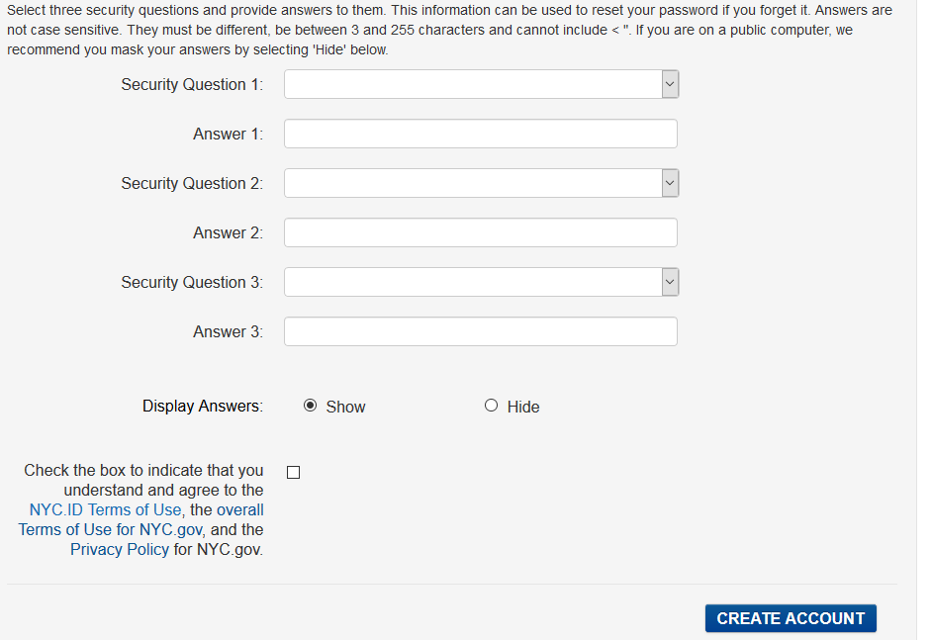Screen dimensions: 932x640
Task: Open the Privacy Policy link
Action: click(120, 549)
